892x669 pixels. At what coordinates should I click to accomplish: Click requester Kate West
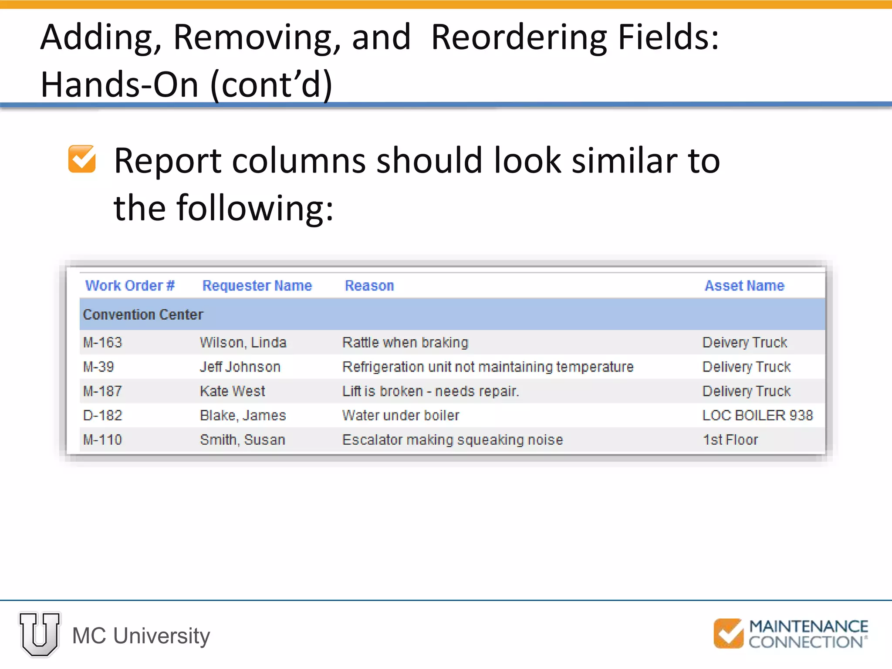233,391
